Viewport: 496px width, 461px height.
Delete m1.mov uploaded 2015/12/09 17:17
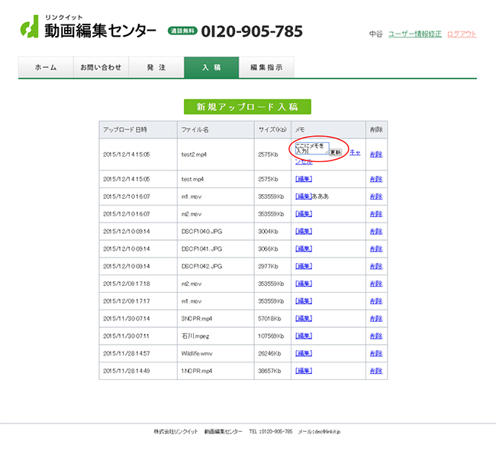pos(376,301)
